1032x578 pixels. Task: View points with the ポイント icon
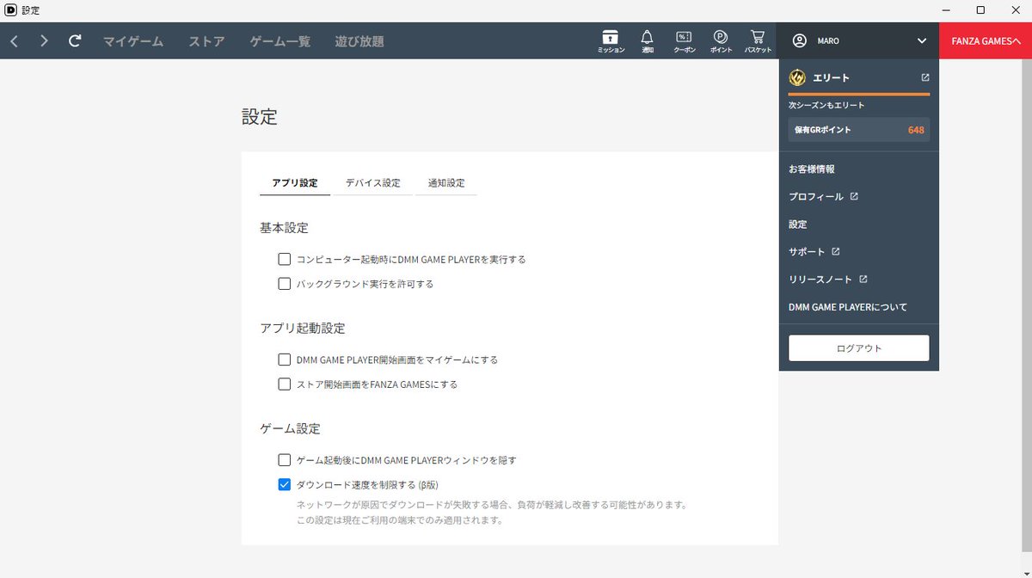(x=720, y=40)
